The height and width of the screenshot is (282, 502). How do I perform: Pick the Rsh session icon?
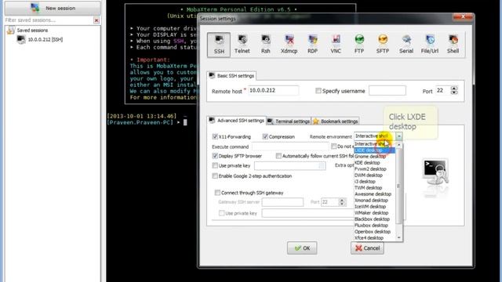[265, 45]
